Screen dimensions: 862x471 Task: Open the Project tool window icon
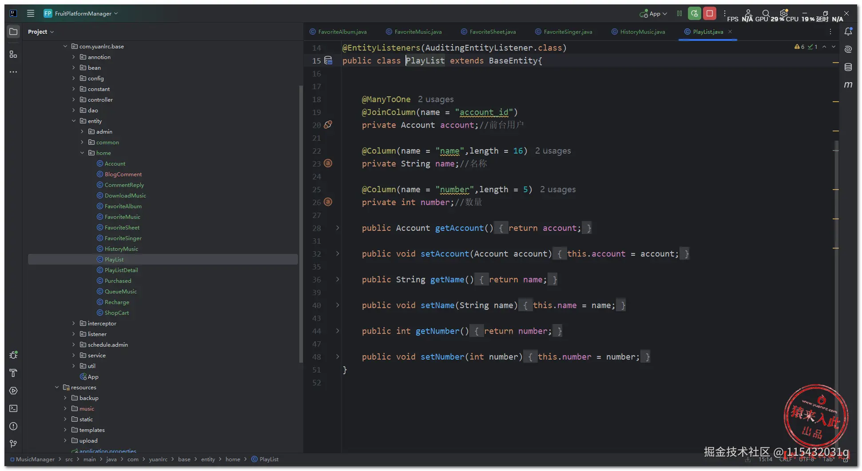(13, 32)
